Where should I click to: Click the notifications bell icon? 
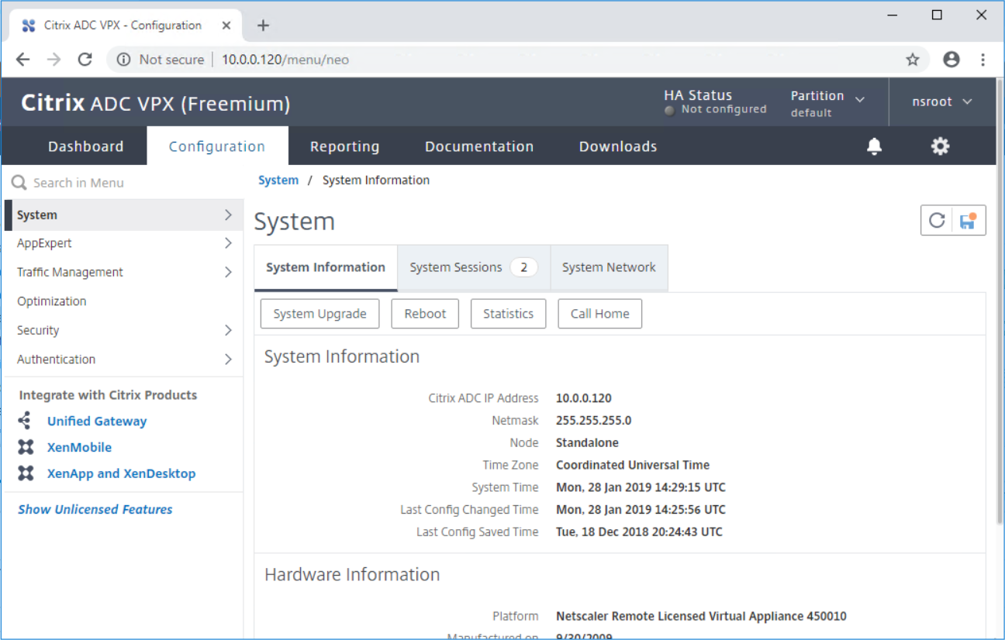(x=874, y=146)
